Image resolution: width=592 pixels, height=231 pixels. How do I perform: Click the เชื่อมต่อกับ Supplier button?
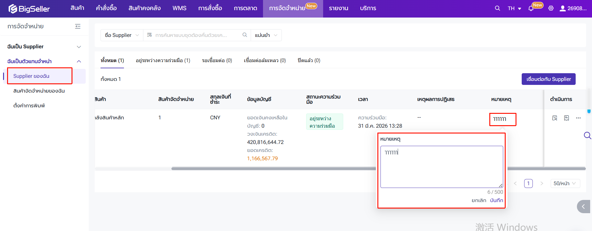[x=548, y=79]
